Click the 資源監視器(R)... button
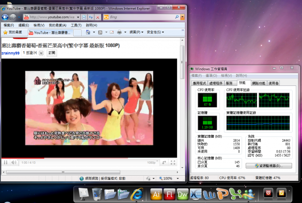 coord(268,166)
